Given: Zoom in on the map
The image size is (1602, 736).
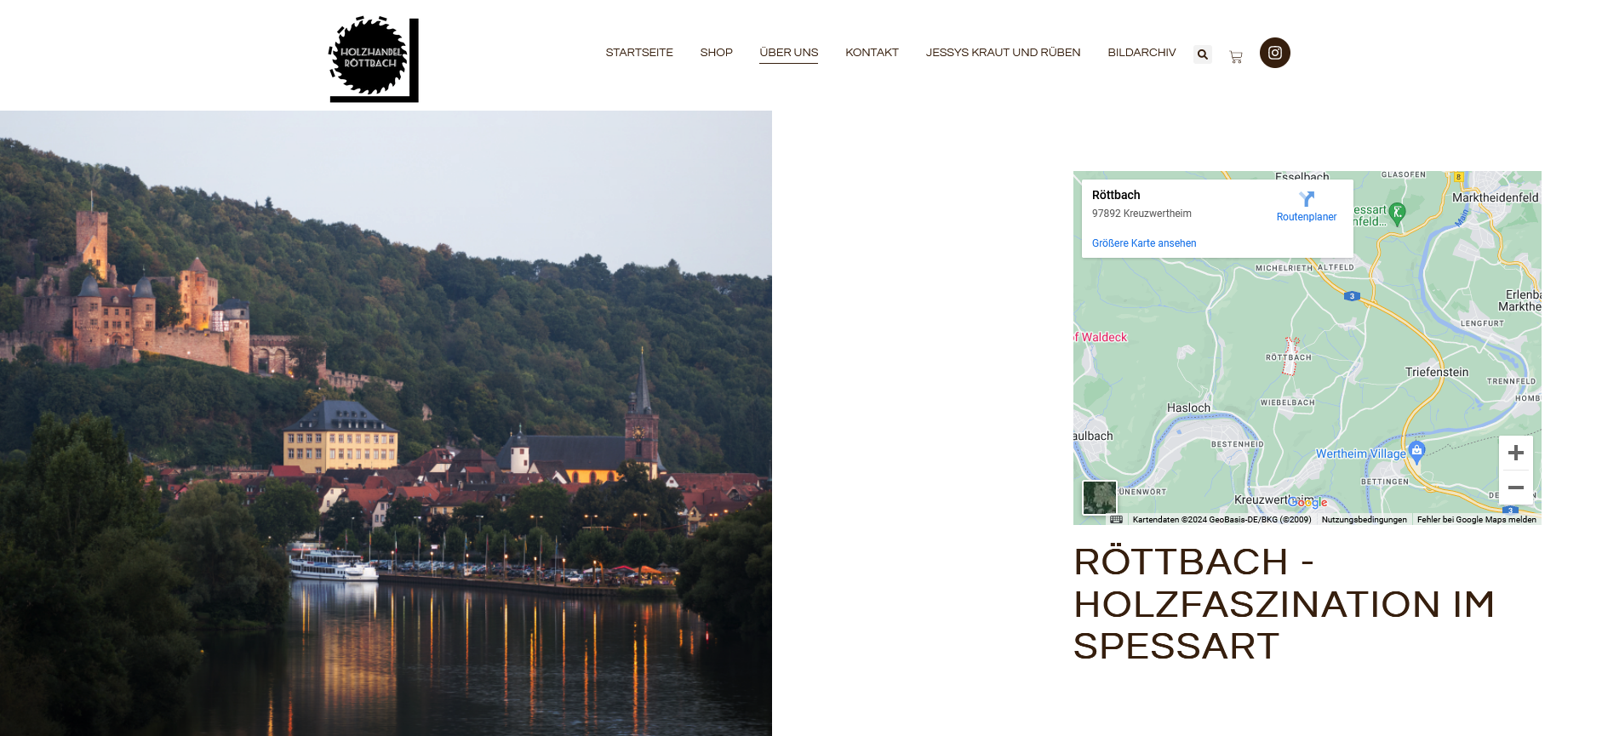Looking at the screenshot, I should coord(1515,454).
